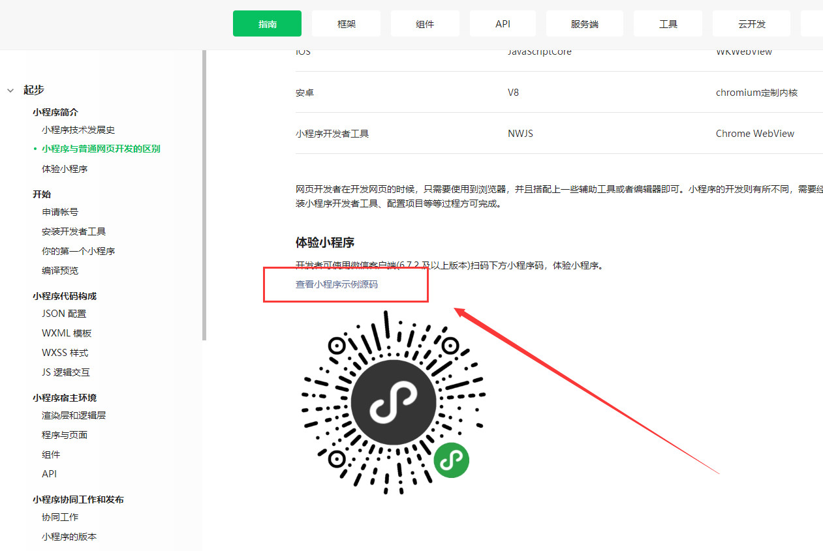Open 小程序宿主环境 sidebar group
Image resolution: width=823 pixels, height=551 pixels.
[x=65, y=398]
